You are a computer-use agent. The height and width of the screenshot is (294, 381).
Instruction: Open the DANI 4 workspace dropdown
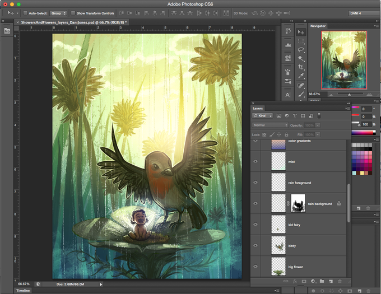pyautogui.click(x=364, y=13)
